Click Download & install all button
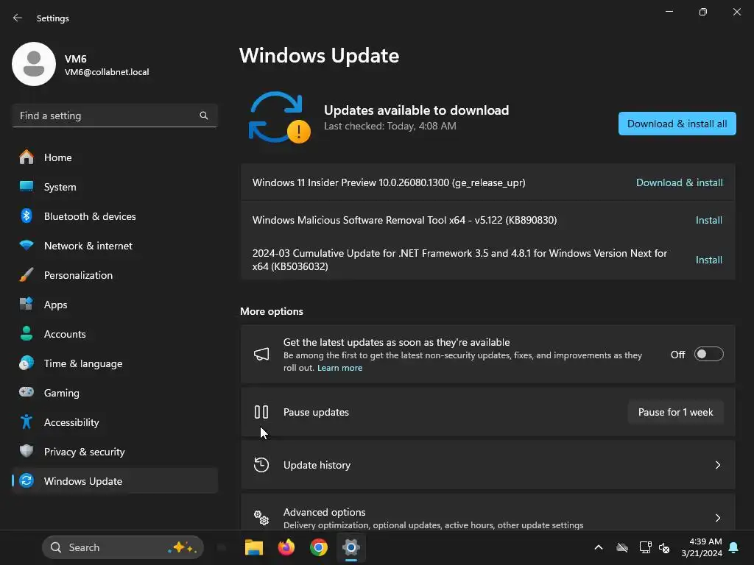754x565 pixels. (x=677, y=124)
